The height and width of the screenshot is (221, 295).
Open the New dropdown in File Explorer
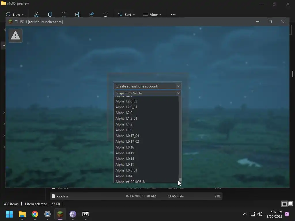coord(15,14)
